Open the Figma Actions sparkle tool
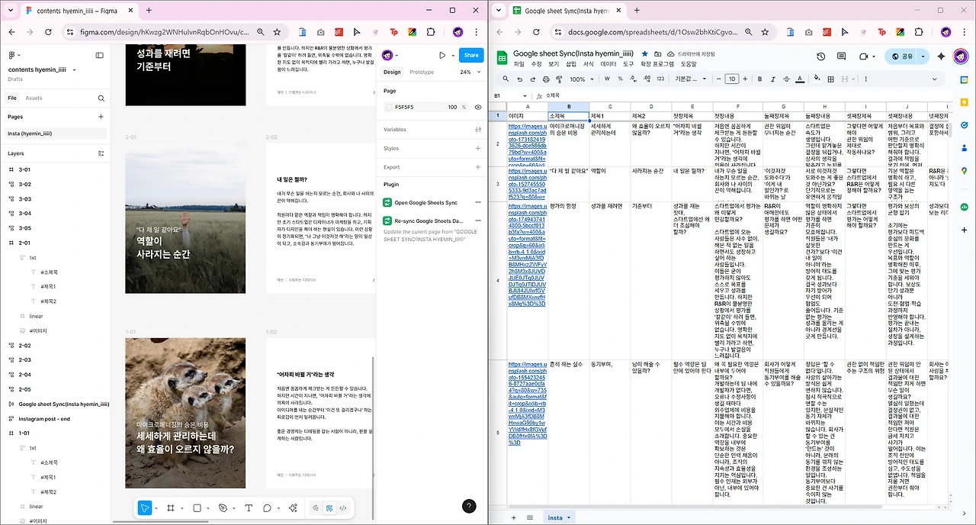This screenshot has height=525, width=976. [x=293, y=508]
